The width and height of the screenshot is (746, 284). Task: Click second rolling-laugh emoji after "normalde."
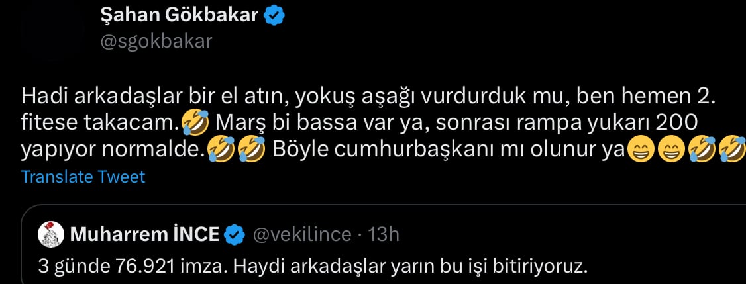[x=251, y=151]
